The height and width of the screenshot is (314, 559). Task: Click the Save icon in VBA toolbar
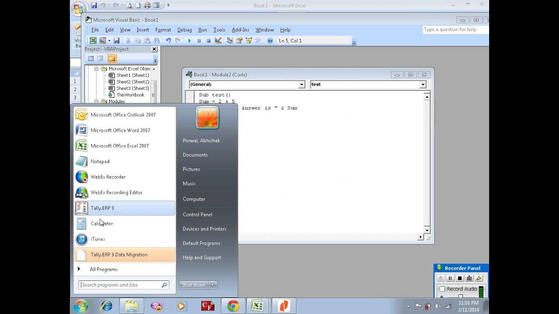click(116, 41)
